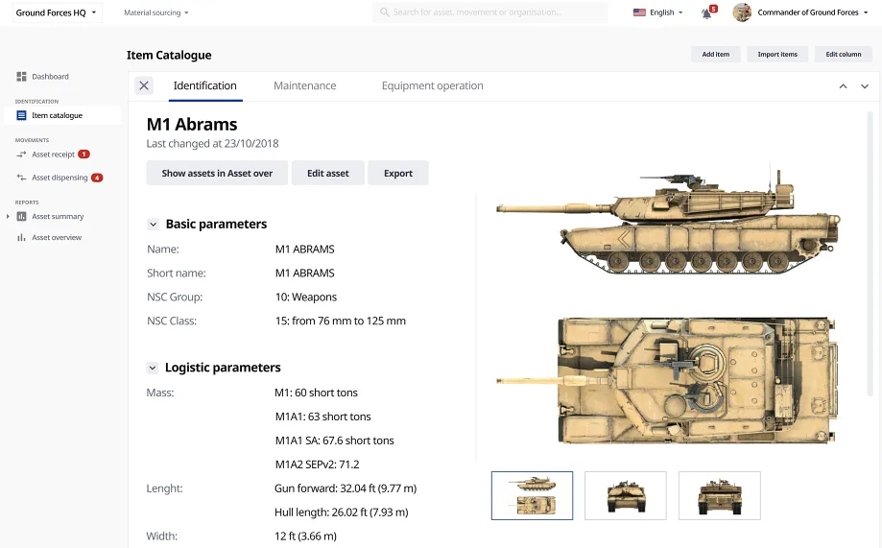Select the front-view tank thumbnail
882x548 pixels.
(x=626, y=495)
